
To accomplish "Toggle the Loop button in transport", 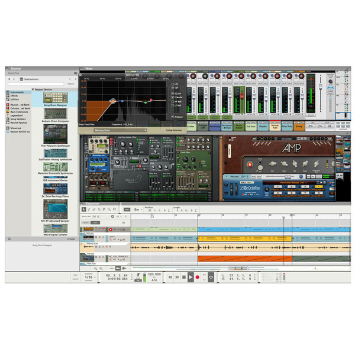I will tap(211, 277).
